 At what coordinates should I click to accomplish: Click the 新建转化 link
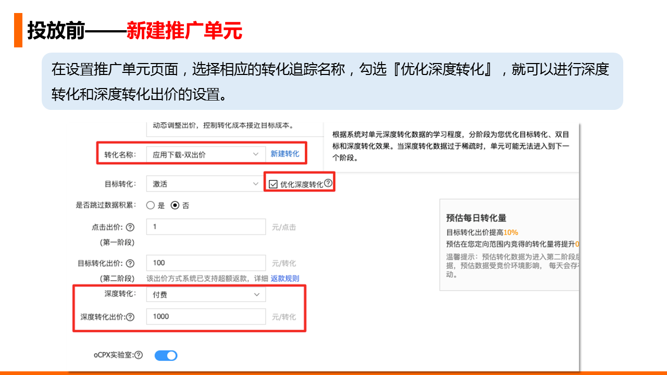click(285, 154)
